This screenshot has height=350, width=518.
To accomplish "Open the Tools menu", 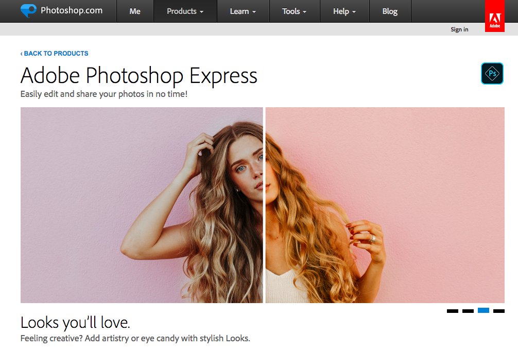I will click(295, 11).
